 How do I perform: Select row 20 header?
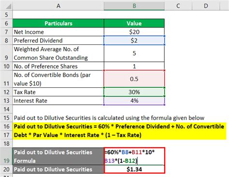6,169
